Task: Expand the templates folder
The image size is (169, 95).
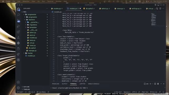Action: click(x=26, y=27)
